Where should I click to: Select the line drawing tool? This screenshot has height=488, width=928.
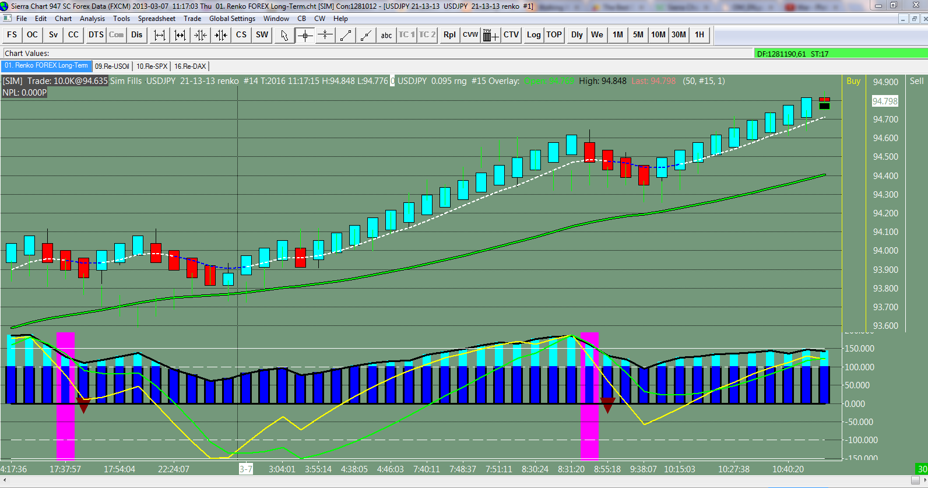point(346,35)
